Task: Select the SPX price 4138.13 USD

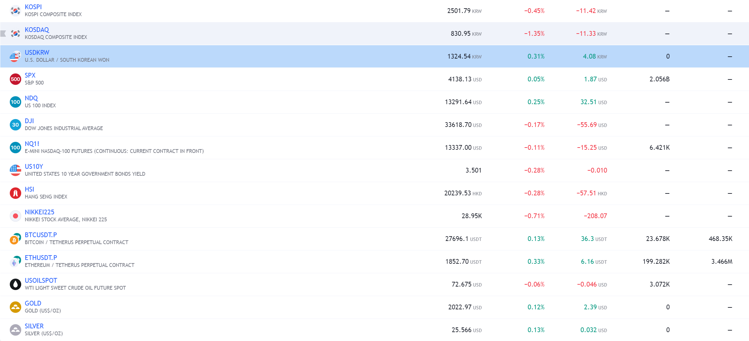Action: click(x=465, y=79)
